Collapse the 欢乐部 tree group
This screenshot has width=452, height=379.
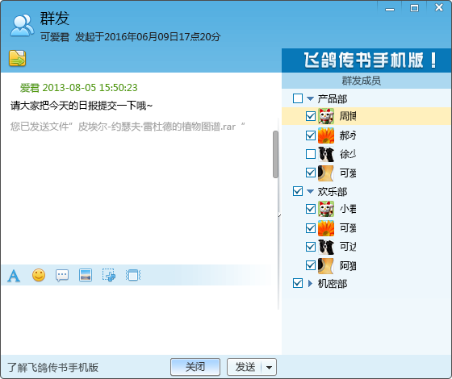tap(310, 192)
